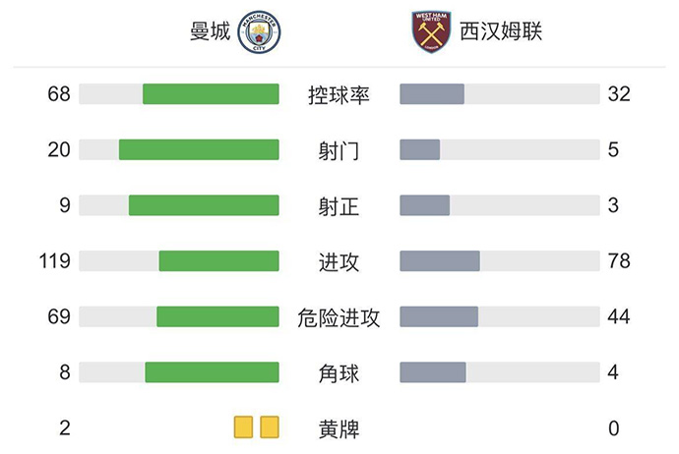
Task: Select the 射正 stat label
Action: tap(339, 205)
